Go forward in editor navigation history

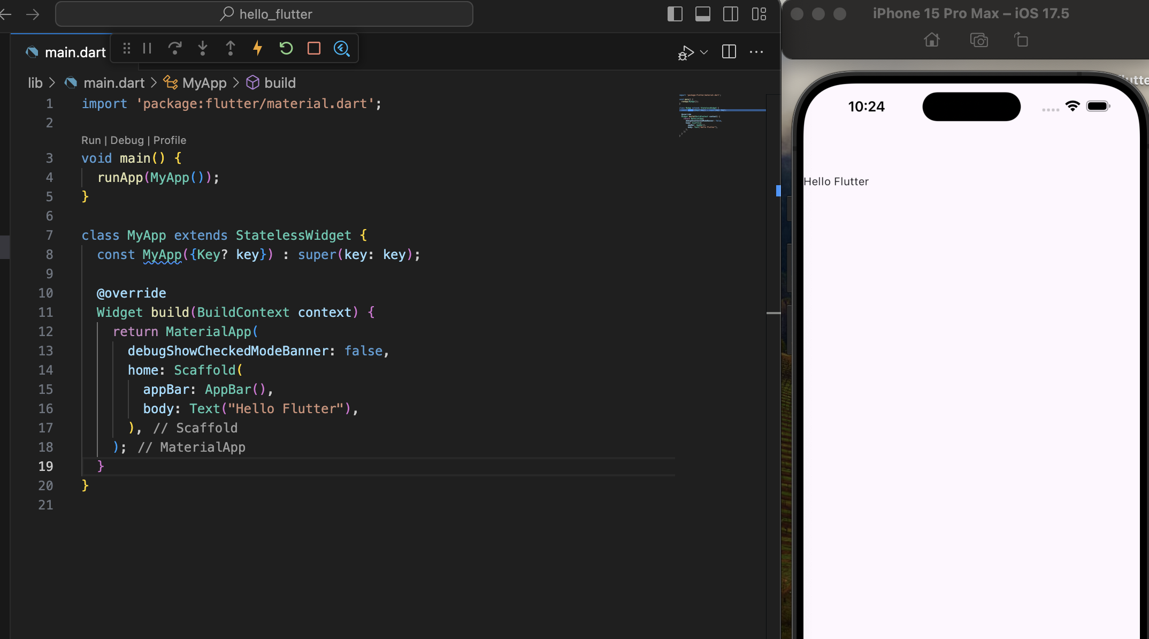tap(33, 14)
